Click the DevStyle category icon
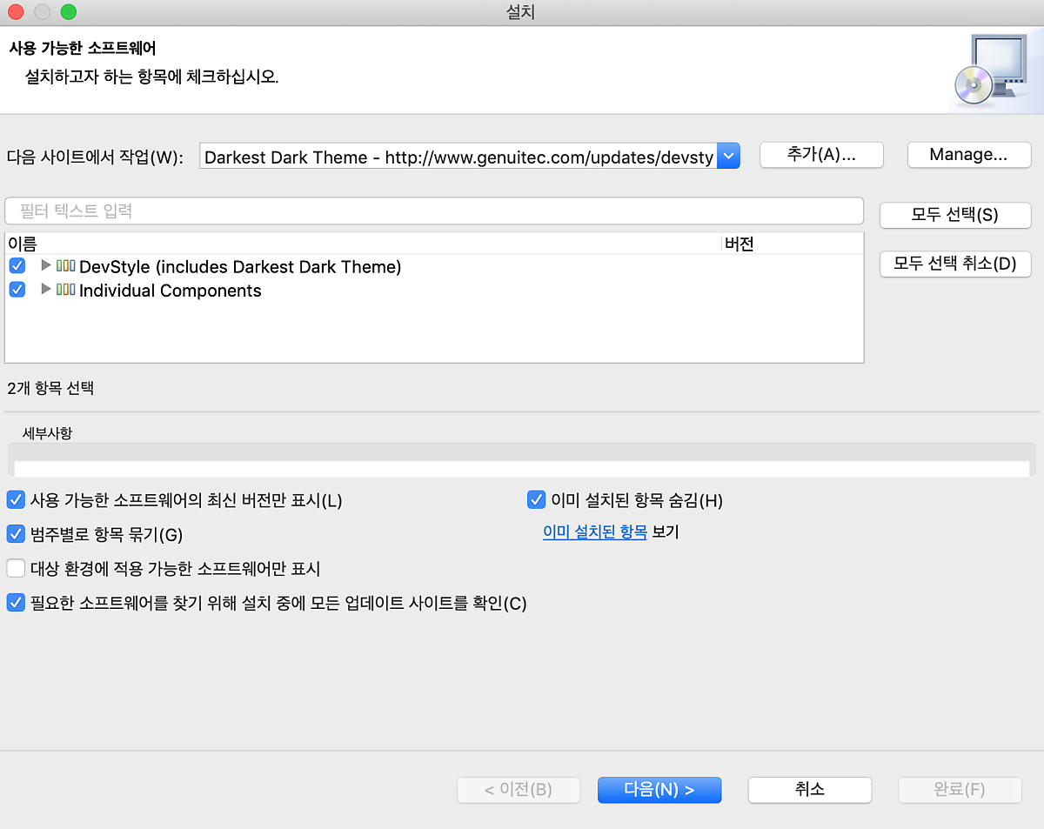The image size is (1044, 829). click(x=66, y=266)
